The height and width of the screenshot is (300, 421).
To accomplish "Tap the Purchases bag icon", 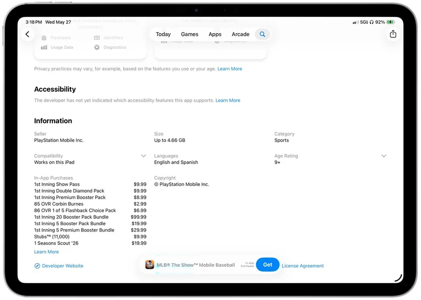I will pyautogui.click(x=44, y=37).
